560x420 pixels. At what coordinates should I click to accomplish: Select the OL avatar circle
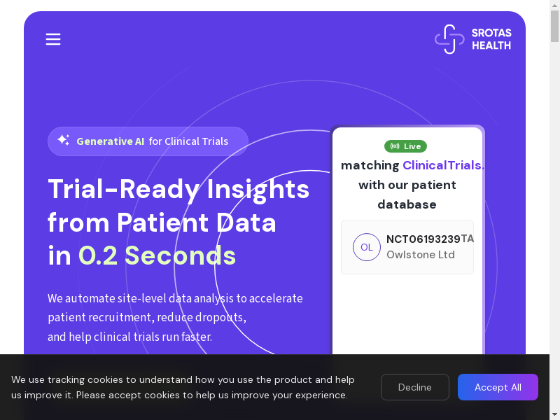click(x=366, y=247)
